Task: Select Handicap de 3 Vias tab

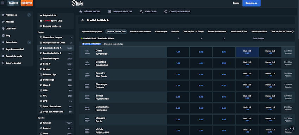Action: pyautogui.click(x=239, y=31)
